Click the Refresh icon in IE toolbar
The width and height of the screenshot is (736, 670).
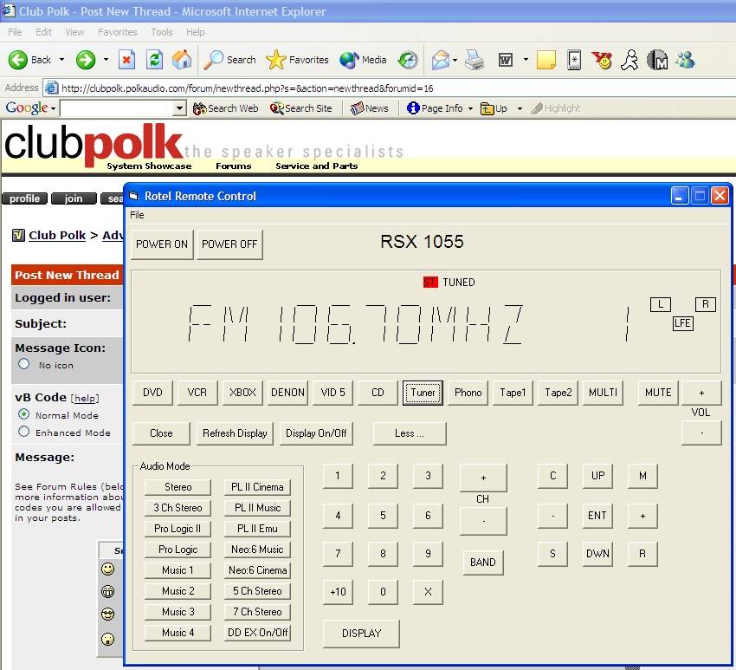tap(154, 60)
